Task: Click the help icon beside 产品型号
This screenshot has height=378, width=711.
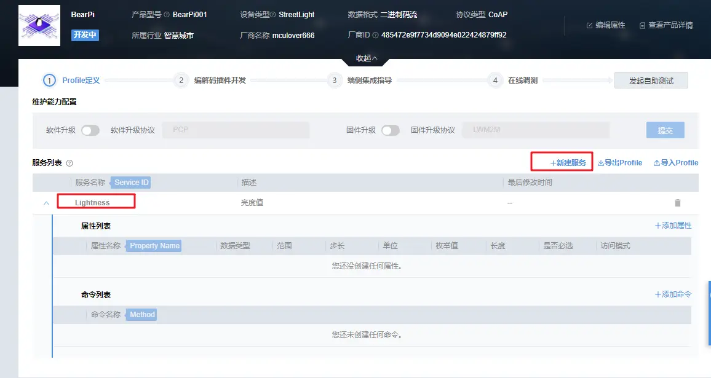Action: (x=167, y=15)
